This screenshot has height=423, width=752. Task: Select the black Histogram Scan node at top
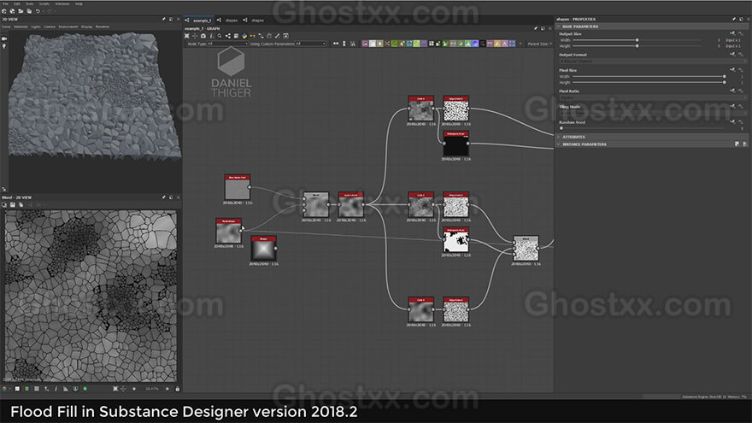[455, 144]
